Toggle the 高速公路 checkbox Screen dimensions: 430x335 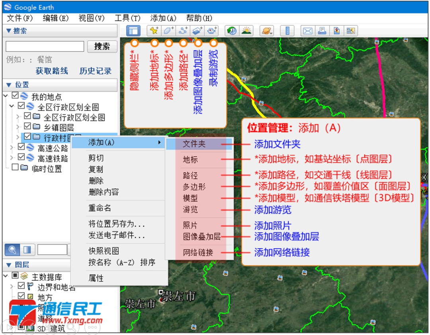tap(21, 147)
